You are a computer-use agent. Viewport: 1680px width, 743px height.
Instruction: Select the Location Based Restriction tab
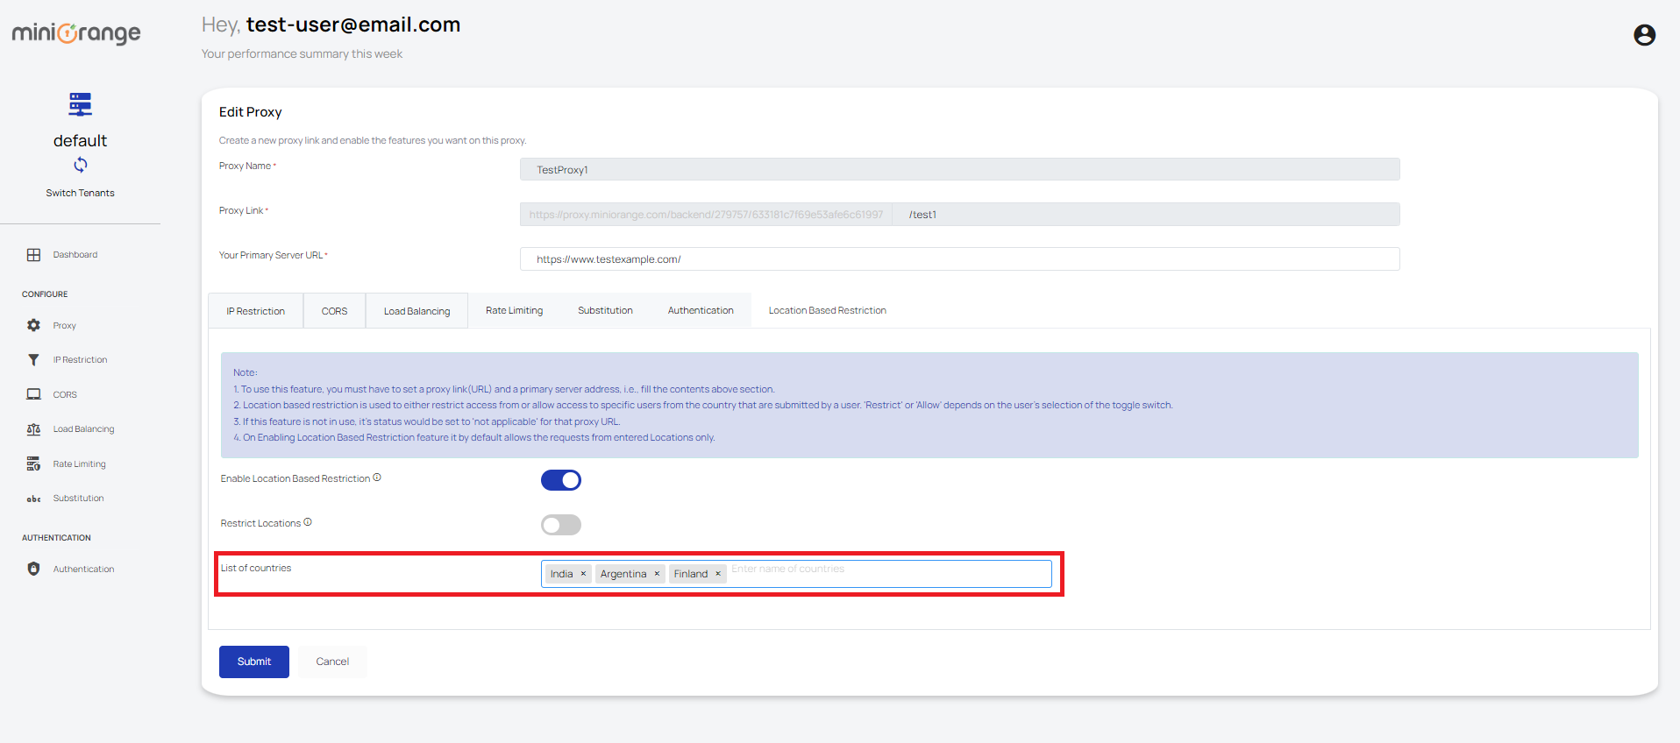click(x=828, y=310)
